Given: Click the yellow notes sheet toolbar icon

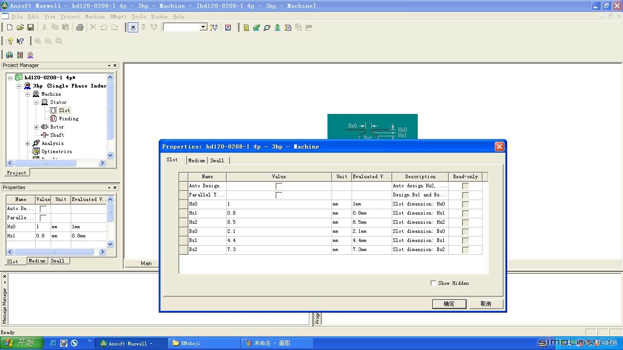Looking at the screenshot, I should pos(246,27).
